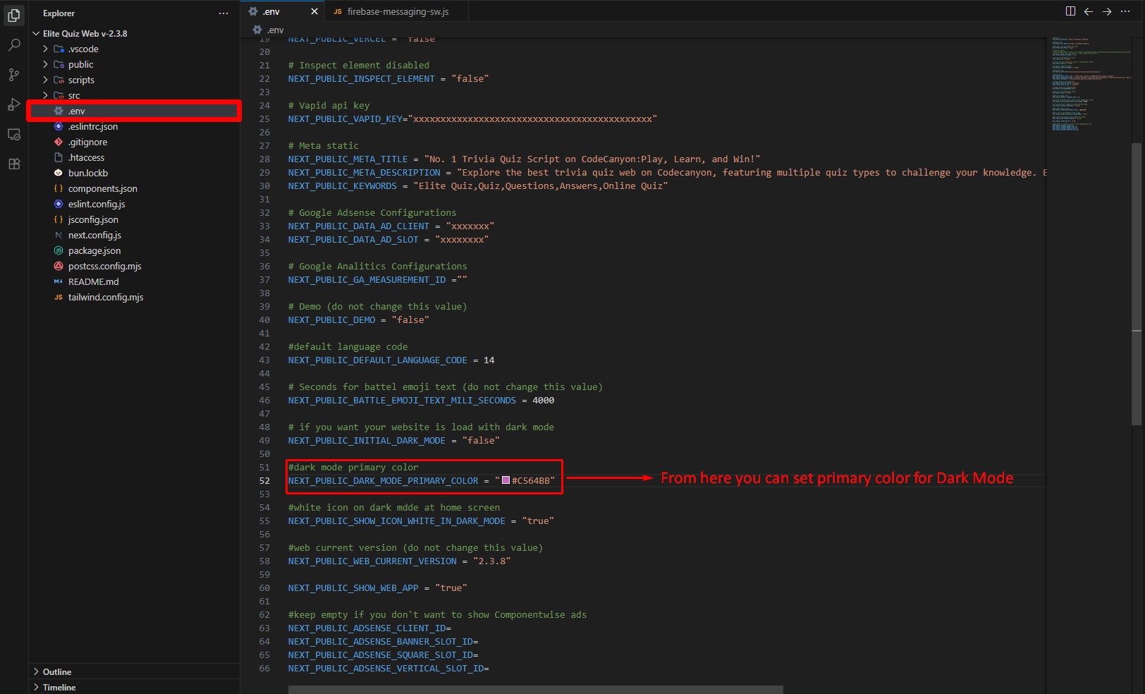This screenshot has height=694, width=1145.
Task: Click the Remote Explorer icon
Action: 13,134
